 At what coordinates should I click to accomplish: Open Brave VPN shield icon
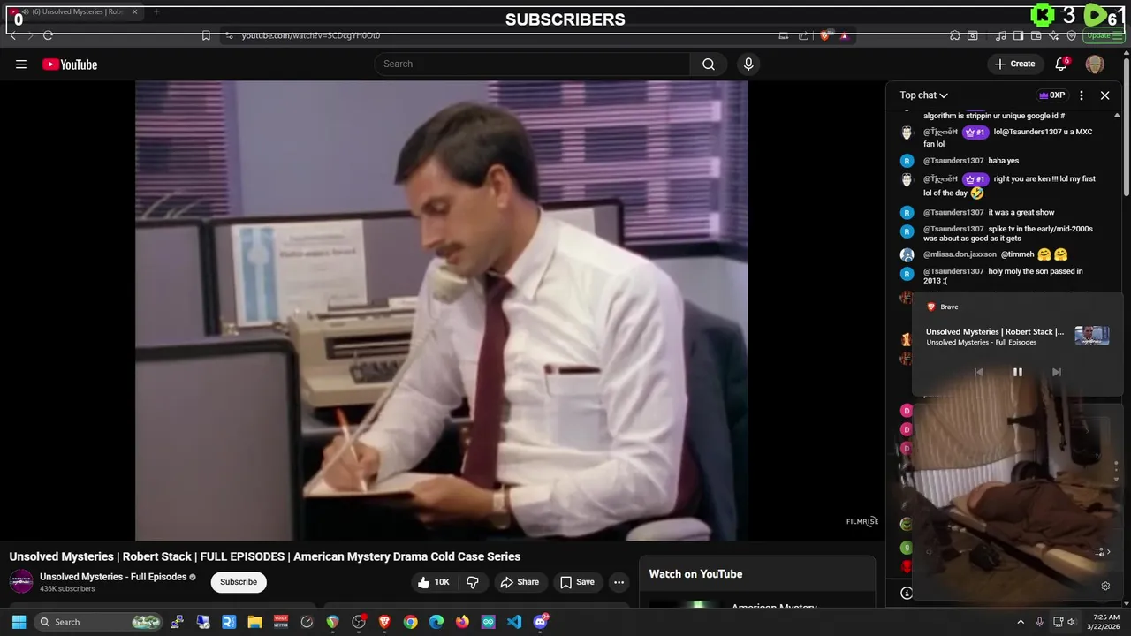[x=1071, y=35]
